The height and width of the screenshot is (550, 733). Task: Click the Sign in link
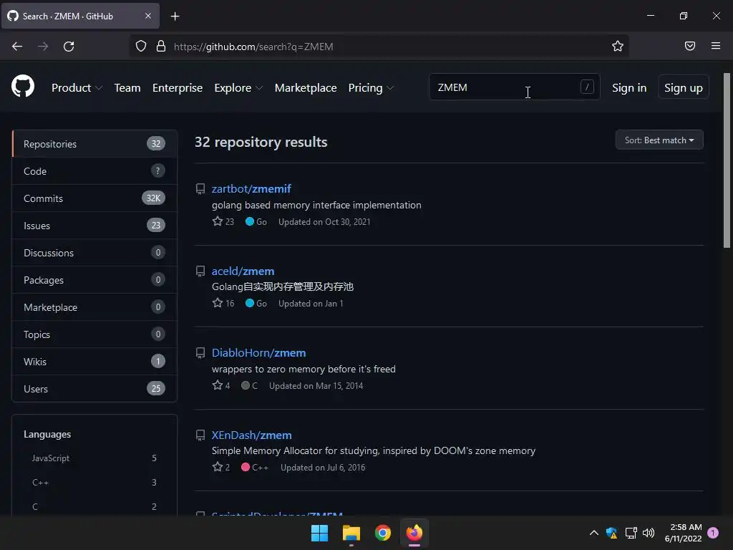point(629,88)
